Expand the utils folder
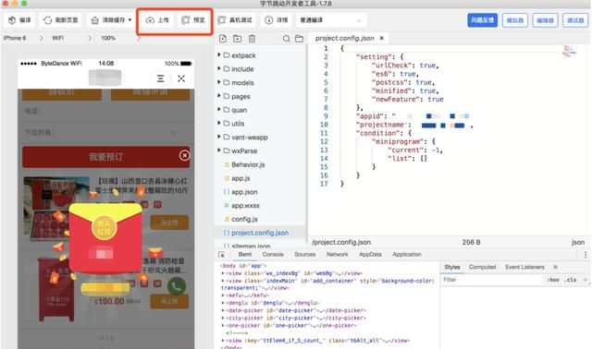This screenshot has width=592, height=349. click(x=219, y=123)
